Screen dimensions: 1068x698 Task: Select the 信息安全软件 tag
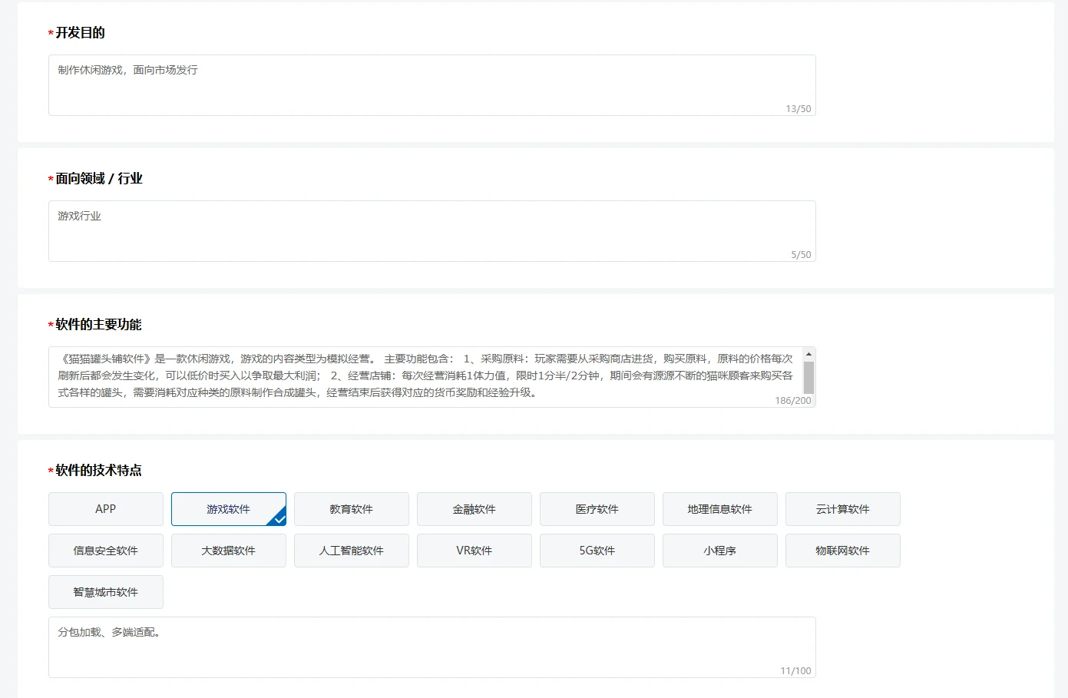click(105, 550)
